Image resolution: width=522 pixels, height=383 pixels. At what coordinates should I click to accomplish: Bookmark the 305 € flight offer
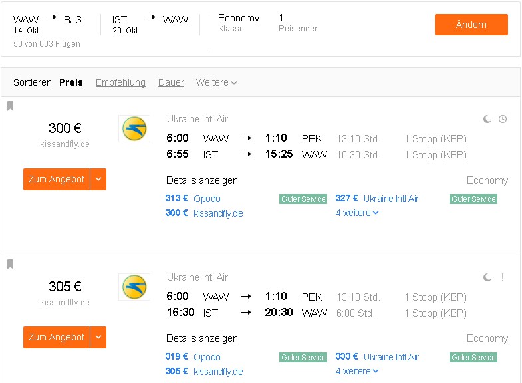click(x=11, y=264)
